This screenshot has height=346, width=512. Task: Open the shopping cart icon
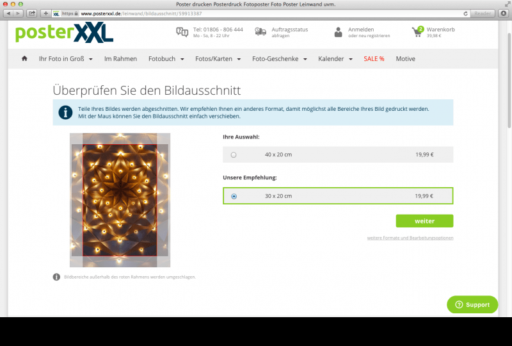coord(418,32)
